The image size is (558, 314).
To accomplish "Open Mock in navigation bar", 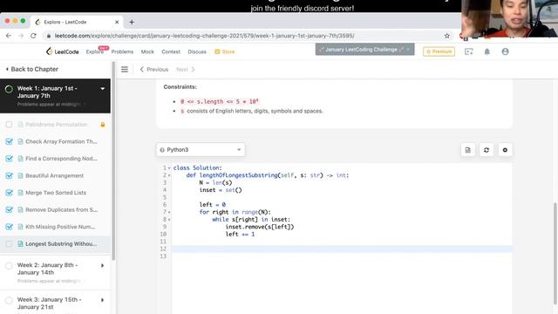I will point(147,51).
